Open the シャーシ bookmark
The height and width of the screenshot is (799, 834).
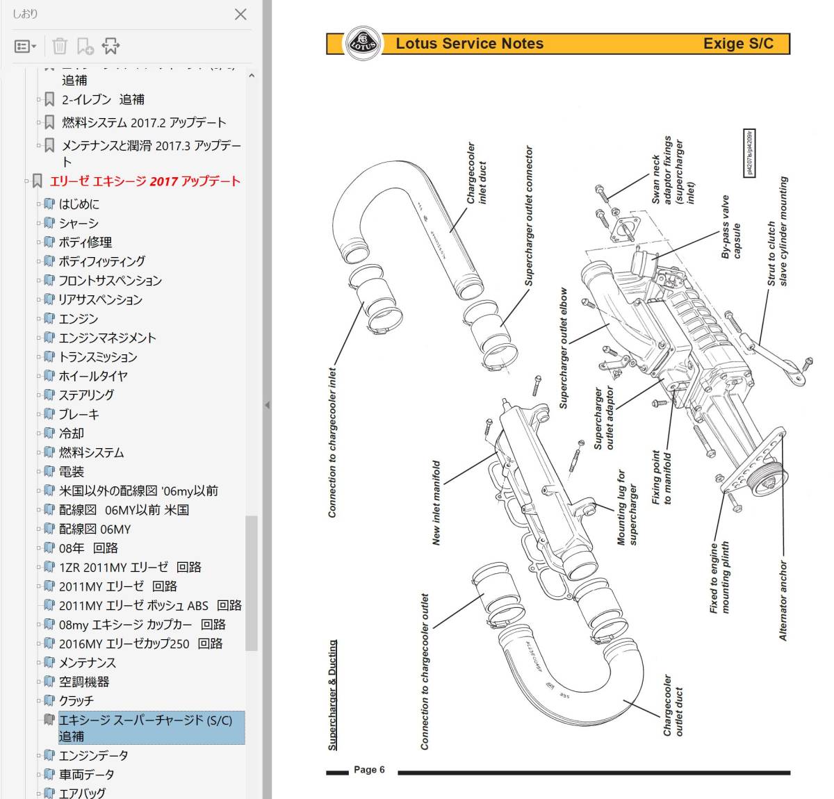(79, 223)
